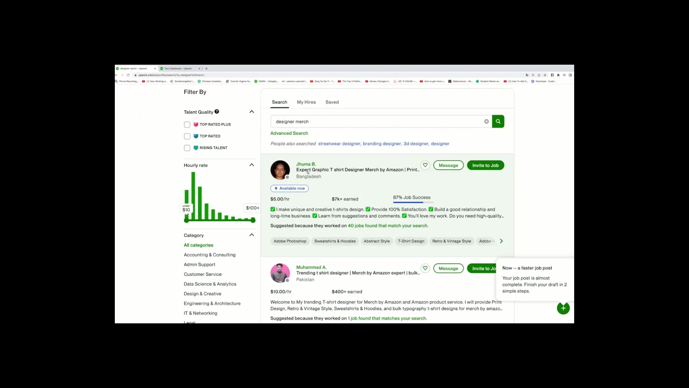Click the heart/save icon on Muhammad A.
The width and height of the screenshot is (689, 388).
coord(425,268)
